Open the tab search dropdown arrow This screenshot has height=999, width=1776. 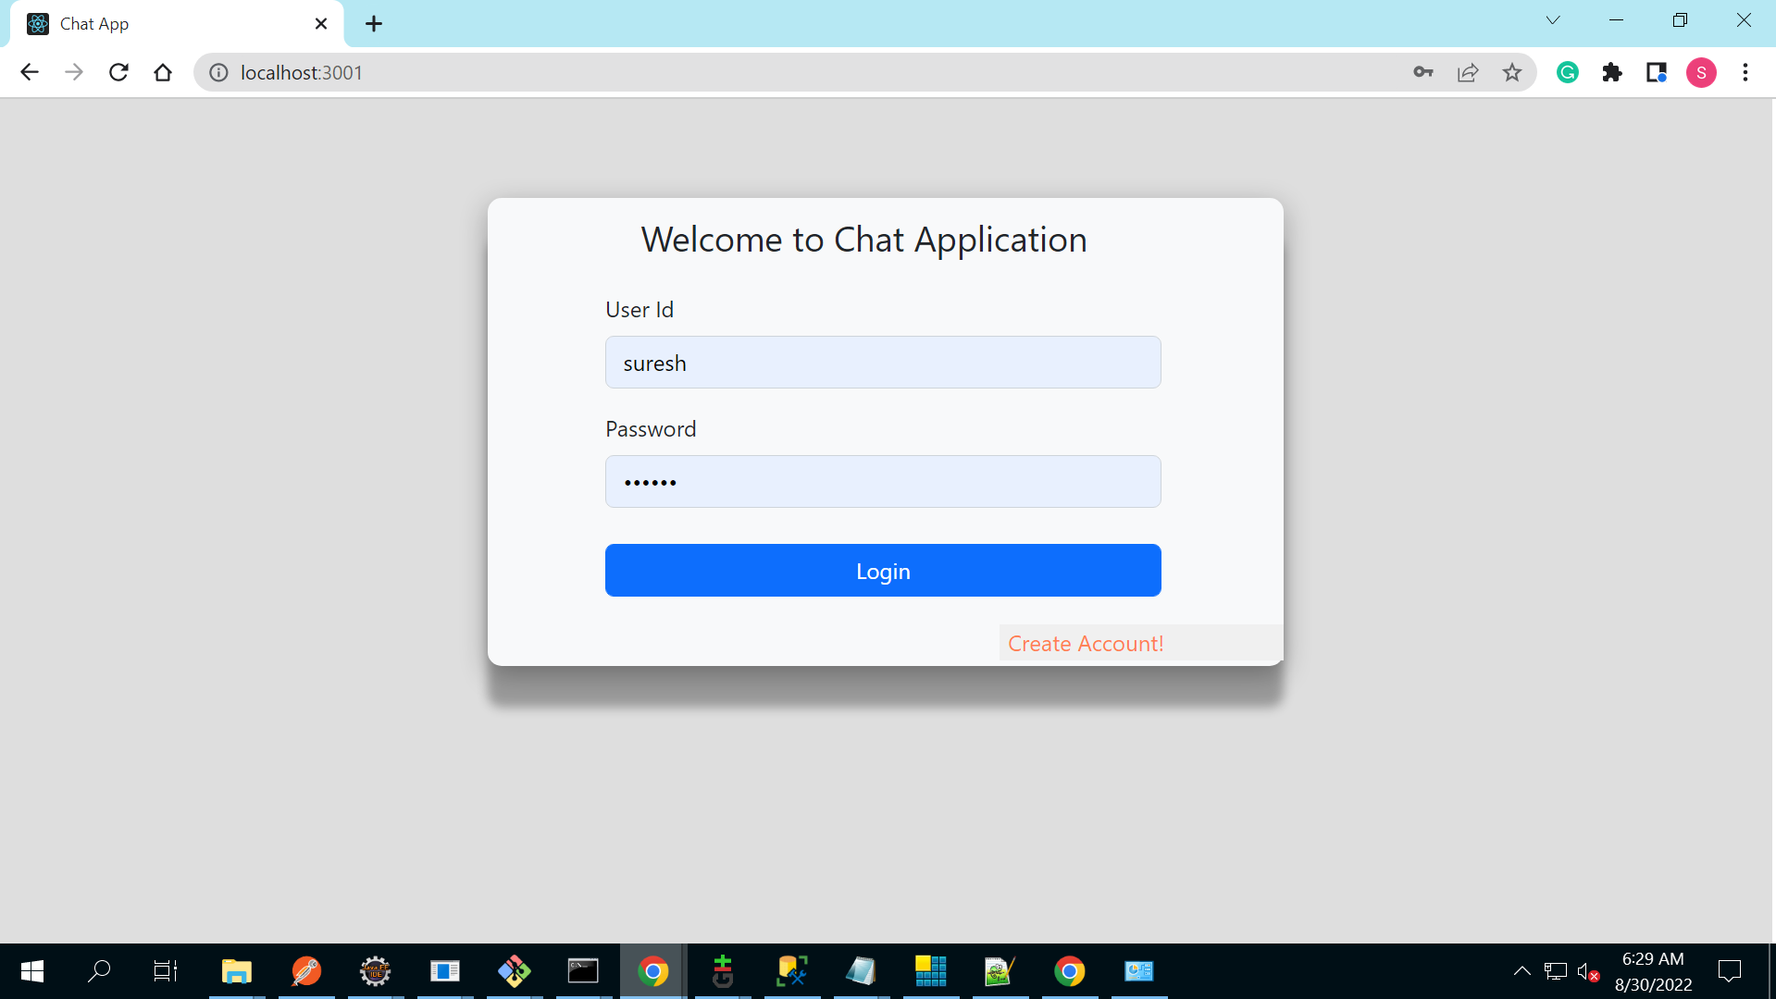point(1553,19)
